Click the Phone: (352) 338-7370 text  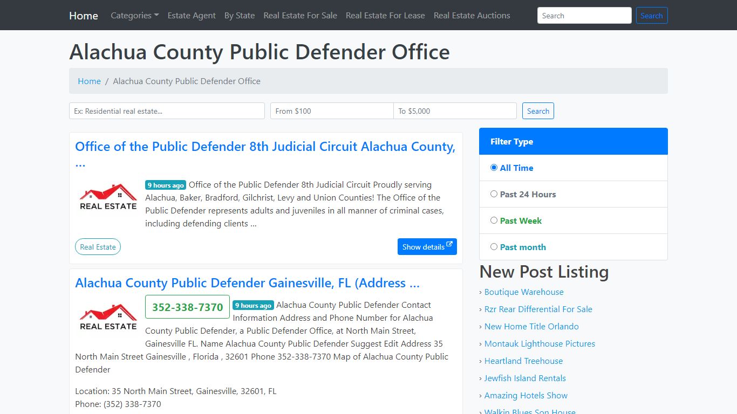pos(118,404)
